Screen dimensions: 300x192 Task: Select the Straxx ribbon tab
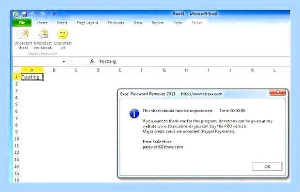197,23
